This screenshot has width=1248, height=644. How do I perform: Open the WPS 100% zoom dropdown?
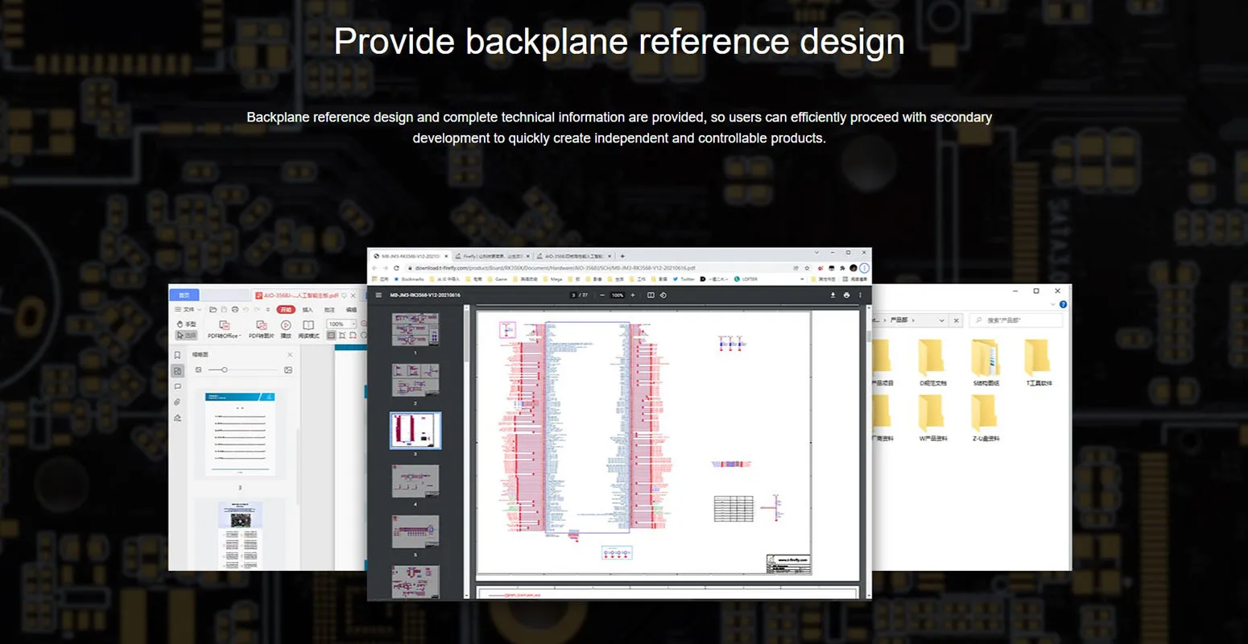pos(353,324)
